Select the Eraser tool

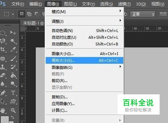coord(3,75)
